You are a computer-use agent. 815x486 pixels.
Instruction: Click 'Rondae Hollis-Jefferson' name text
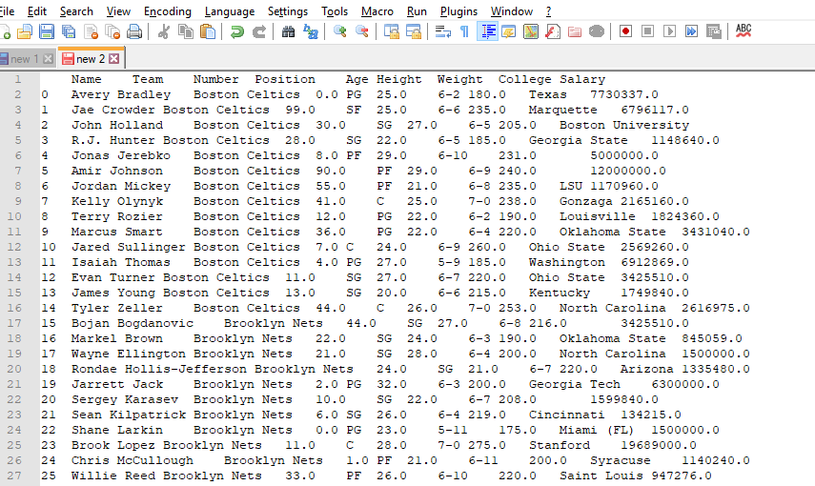coord(159,369)
